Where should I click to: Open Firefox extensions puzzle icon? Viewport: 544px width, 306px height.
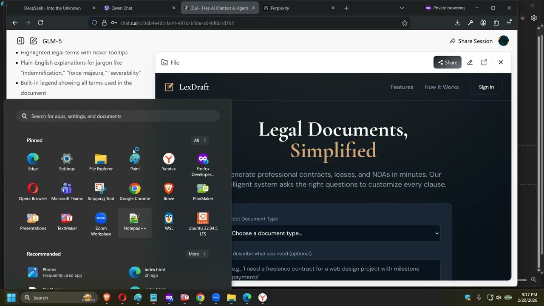pos(496,23)
